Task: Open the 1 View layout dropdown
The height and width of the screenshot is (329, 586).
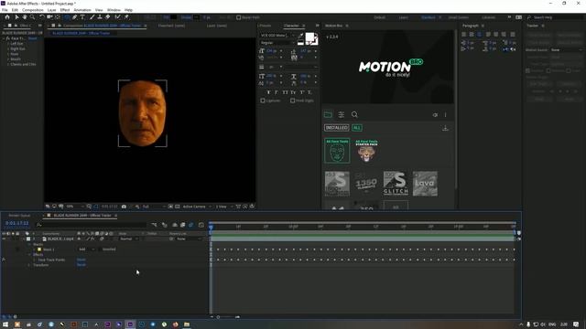Action: 223,207
